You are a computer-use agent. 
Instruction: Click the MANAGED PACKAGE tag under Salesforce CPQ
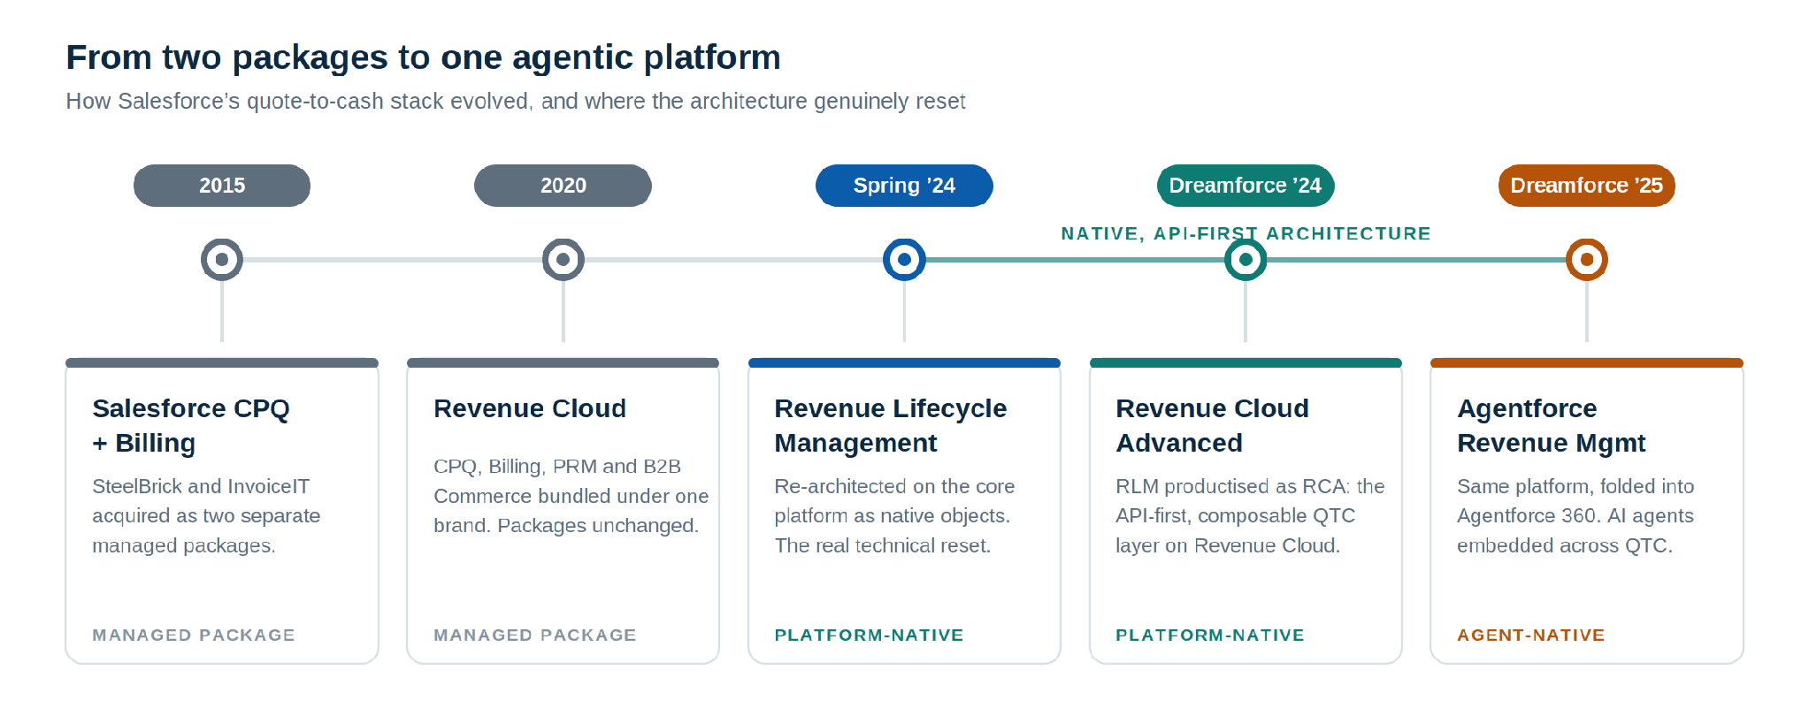[194, 635]
